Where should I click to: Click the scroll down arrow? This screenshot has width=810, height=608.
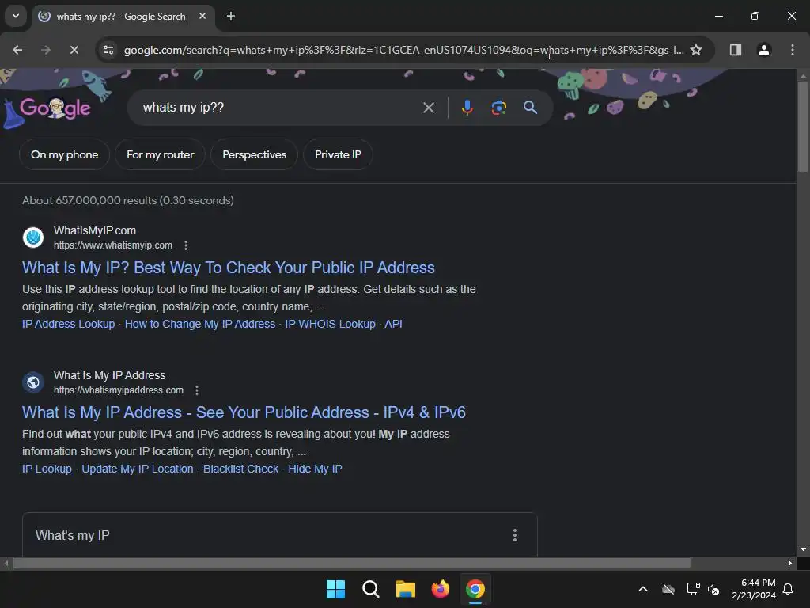(x=803, y=549)
